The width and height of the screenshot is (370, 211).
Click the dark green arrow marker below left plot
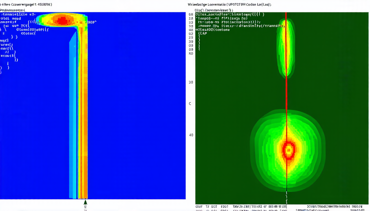pyautogui.click(x=85, y=202)
